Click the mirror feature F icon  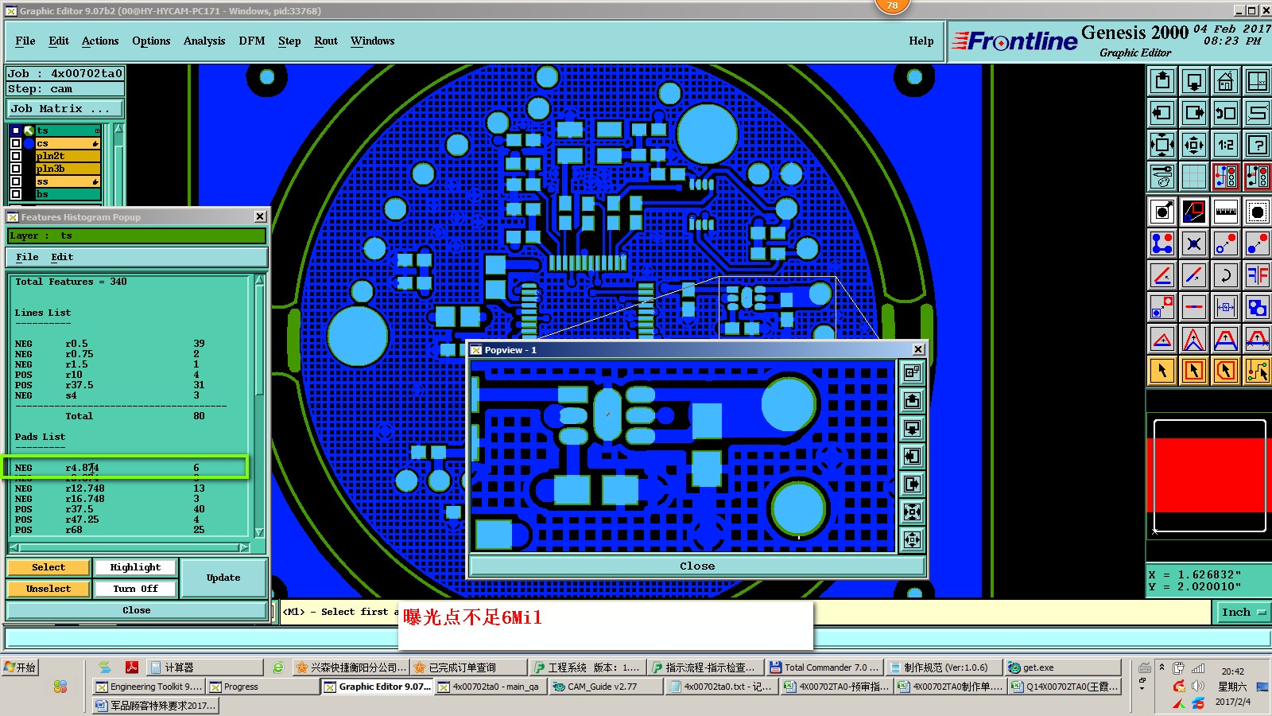point(1258,275)
